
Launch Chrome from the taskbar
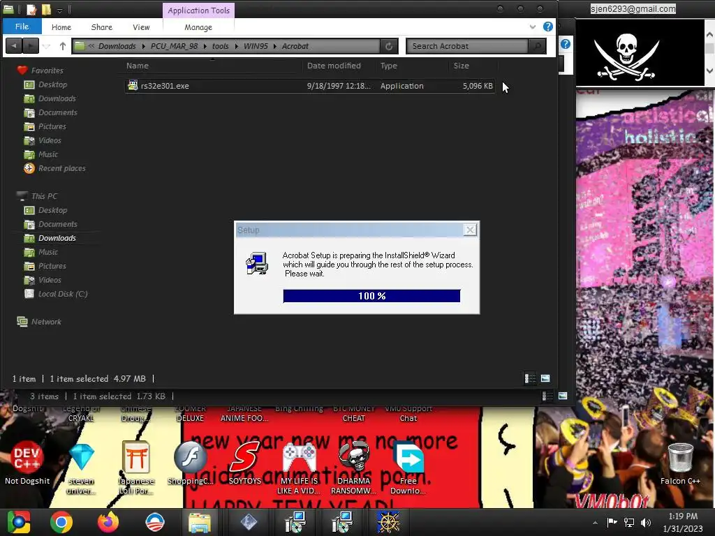pyautogui.click(x=61, y=522)
